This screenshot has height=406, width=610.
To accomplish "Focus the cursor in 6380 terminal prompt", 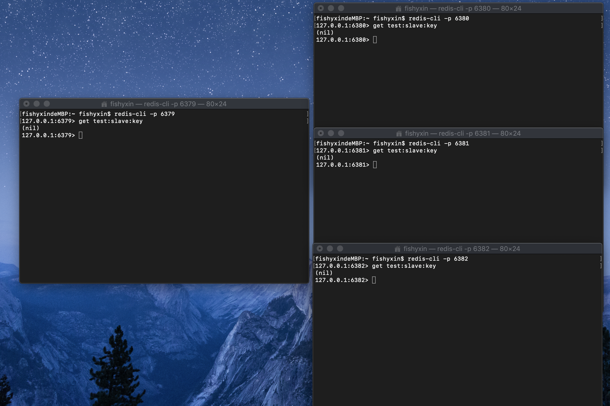I will click(375, 40).
